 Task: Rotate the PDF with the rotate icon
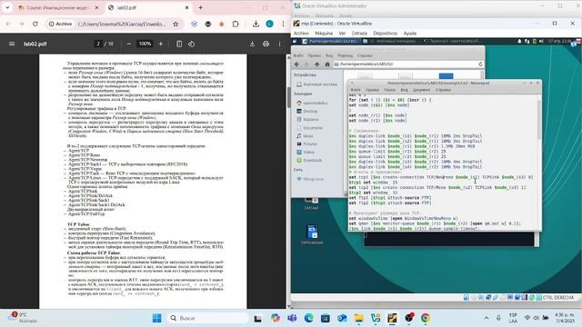tap(192, 44)
